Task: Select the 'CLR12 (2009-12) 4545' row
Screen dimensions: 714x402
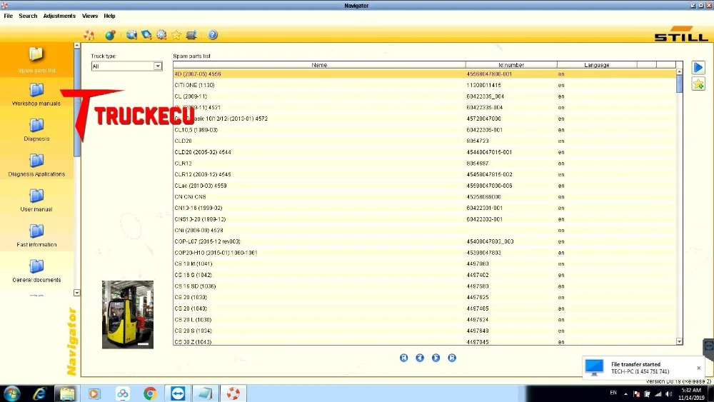Action: tap(424, 174)
